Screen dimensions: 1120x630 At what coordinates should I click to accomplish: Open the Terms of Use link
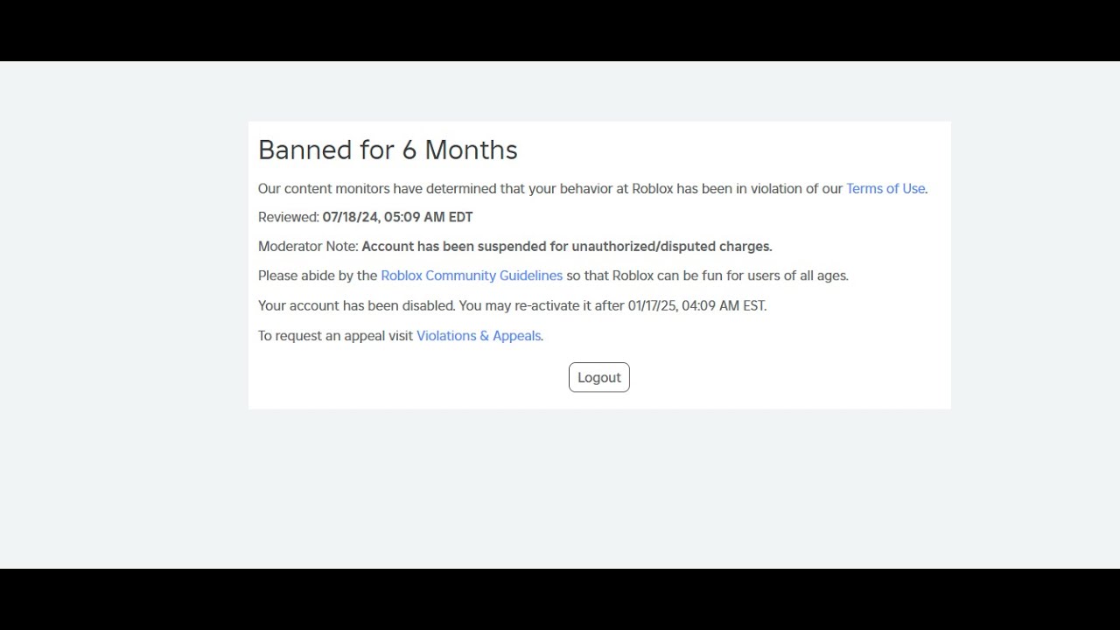885,188
